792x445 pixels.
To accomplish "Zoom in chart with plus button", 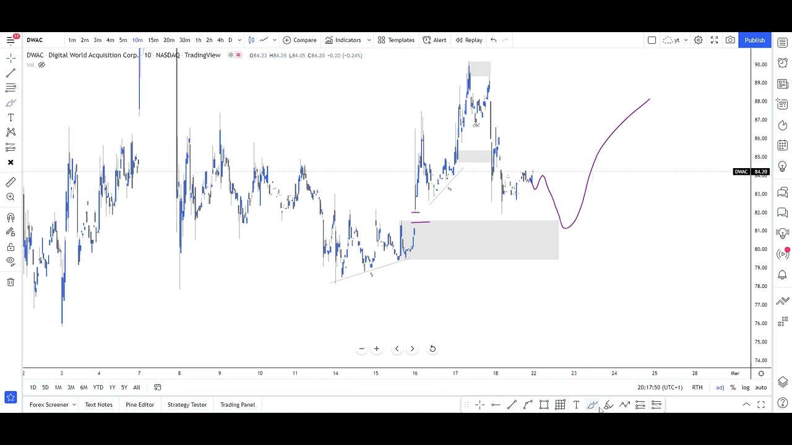I will [x=376, y=349].
